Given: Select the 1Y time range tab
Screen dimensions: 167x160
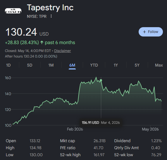Looking at the screenshot, I should pos(116,65).
